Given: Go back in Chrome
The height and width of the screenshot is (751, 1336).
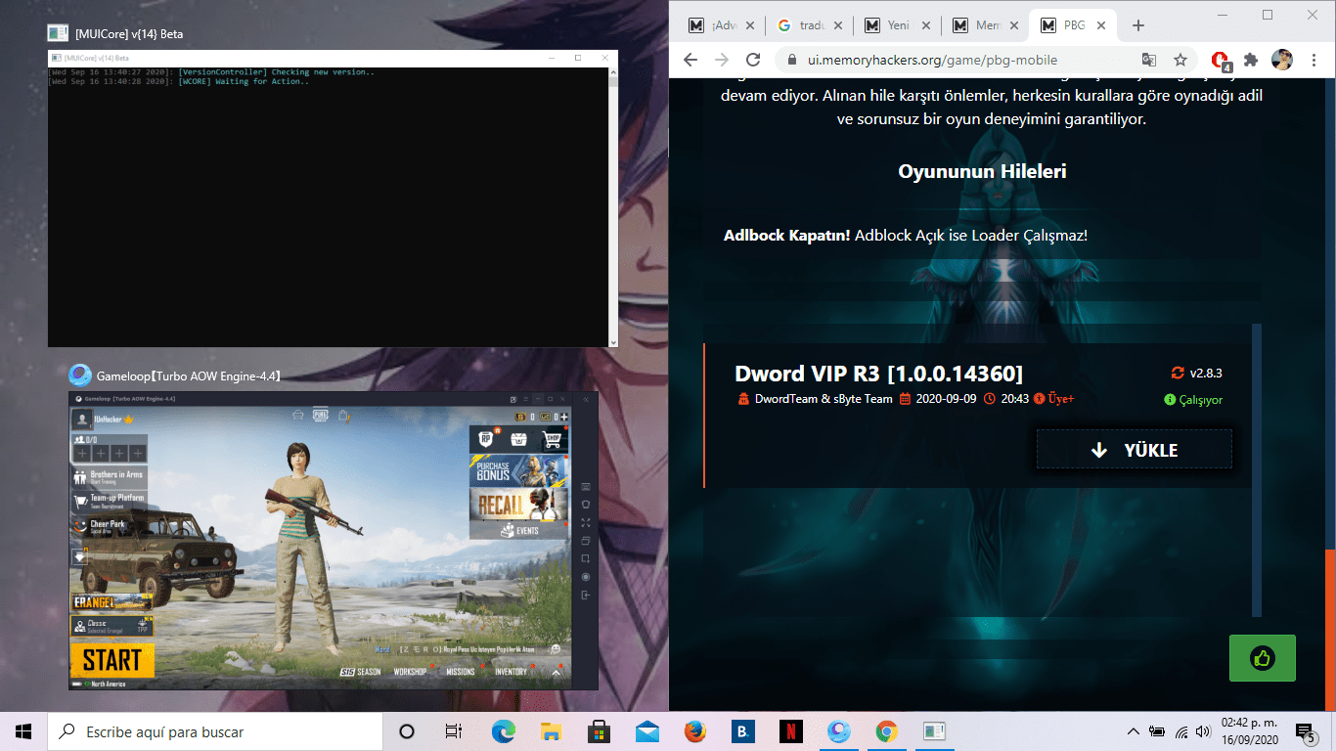Looking at the screenshot, I should coord(690,60).
